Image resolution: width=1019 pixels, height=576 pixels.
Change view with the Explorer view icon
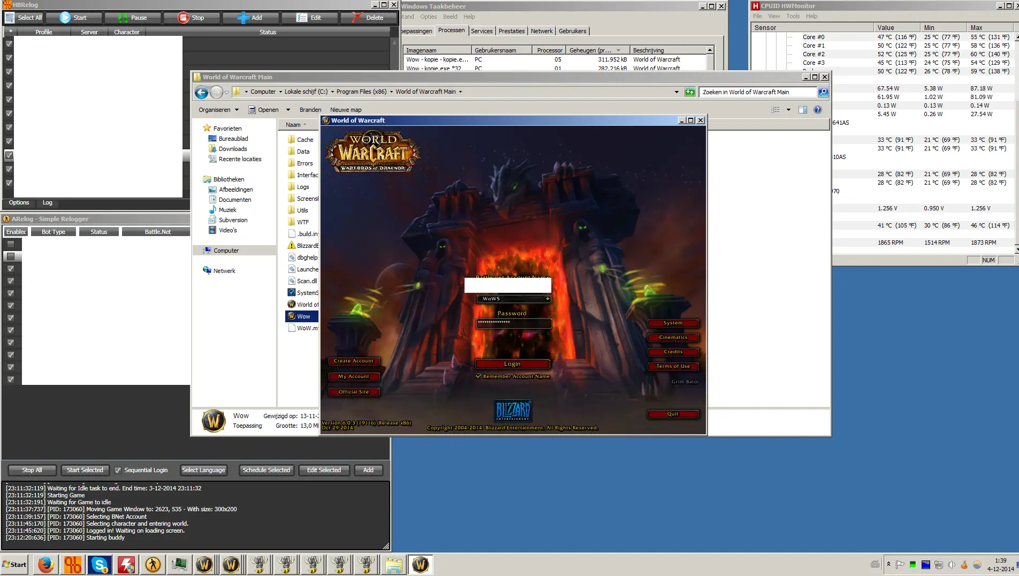pyautogui.click(x=775, y=110)
